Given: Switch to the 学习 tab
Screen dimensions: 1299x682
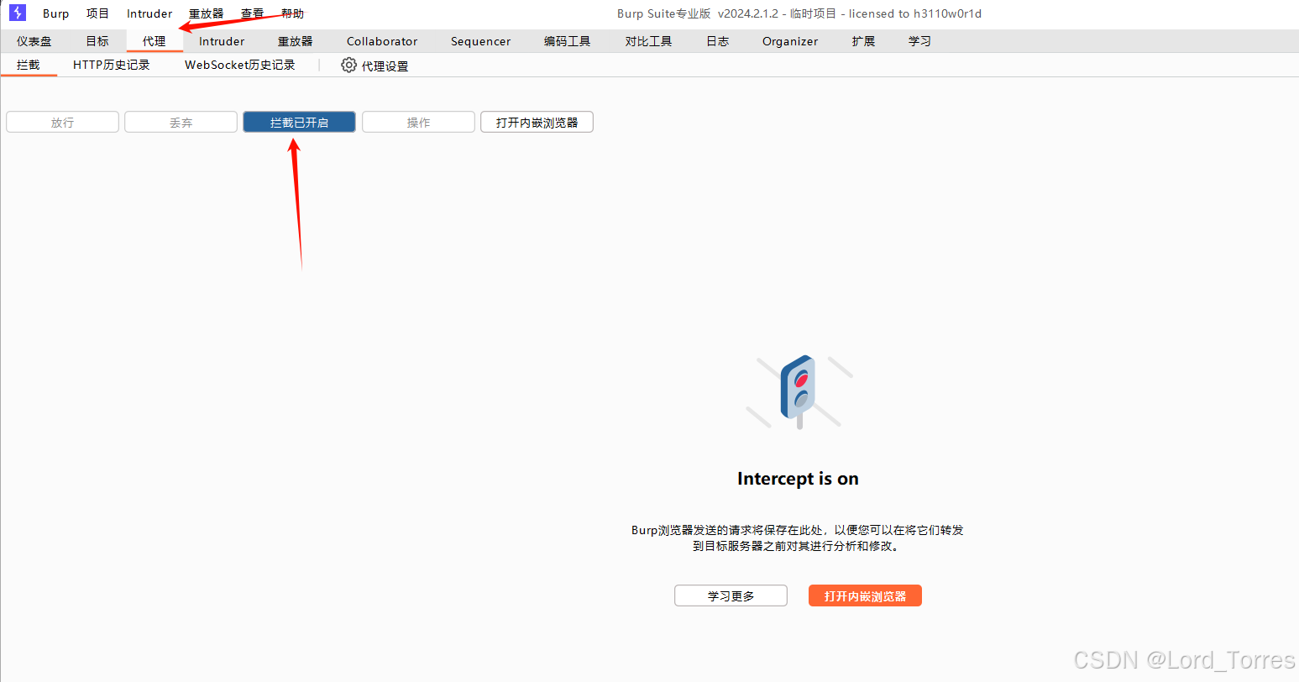Looking at the screenshot, I should [x=919, y=41].
